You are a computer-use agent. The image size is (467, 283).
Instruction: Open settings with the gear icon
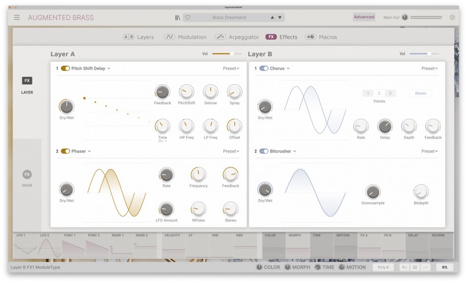point(452,17)
